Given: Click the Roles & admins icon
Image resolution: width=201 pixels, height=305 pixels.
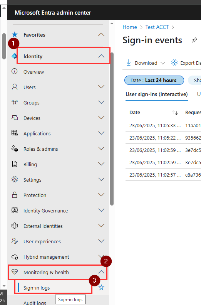Looking at the screenshot, I should (x=15, y=148).
